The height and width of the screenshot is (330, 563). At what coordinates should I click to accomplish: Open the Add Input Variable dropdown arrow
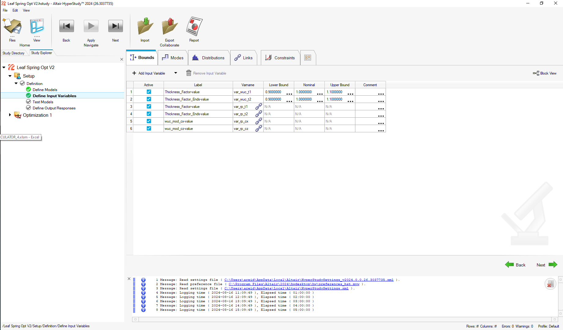tap(176, 73)
